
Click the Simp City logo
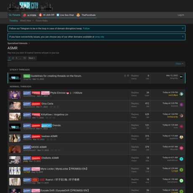point(30,6)
